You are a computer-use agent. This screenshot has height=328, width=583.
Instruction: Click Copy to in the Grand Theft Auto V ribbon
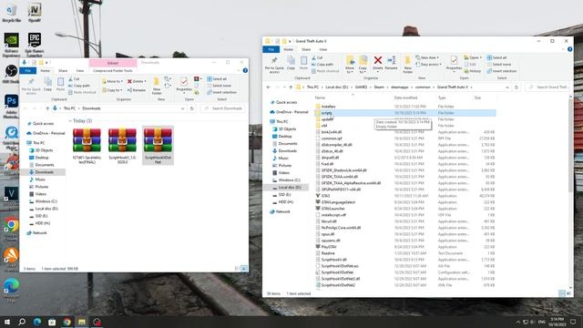click(x=363, y=64)
